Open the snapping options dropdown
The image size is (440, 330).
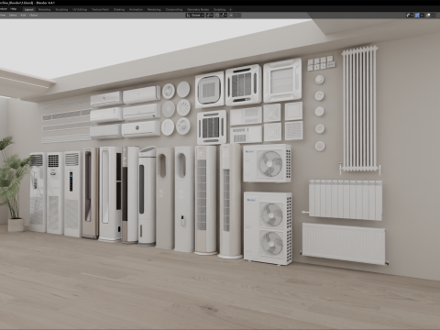(x=224, y=15)
